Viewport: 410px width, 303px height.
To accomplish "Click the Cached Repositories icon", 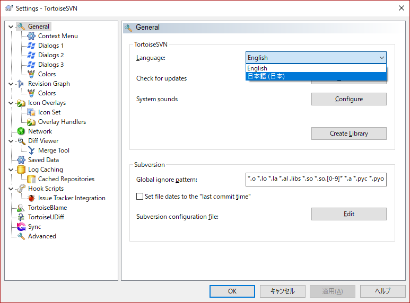I will [x=31, y=179].
